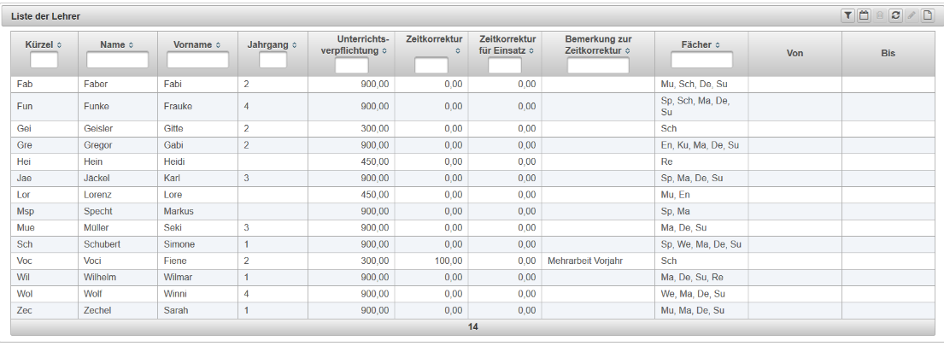944x346 pixels.
Task: Sort by Vorname column header
Action: [197, 44]
